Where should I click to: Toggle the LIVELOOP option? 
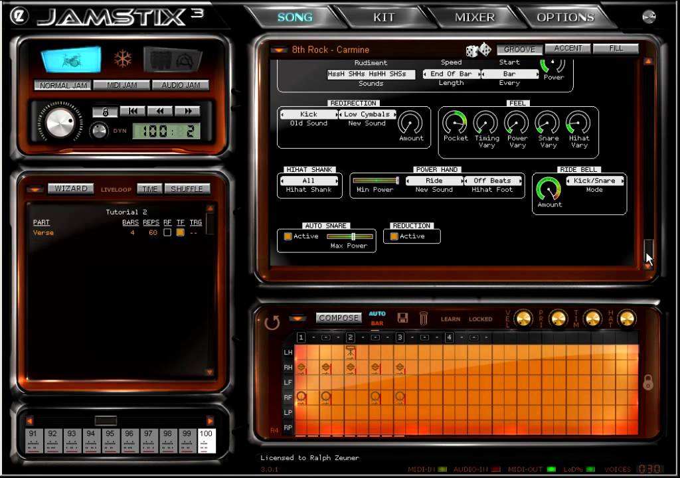tap(116, 190)
